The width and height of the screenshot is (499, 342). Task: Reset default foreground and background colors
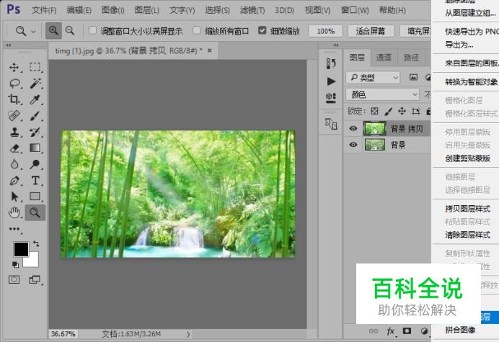(15, 264)
